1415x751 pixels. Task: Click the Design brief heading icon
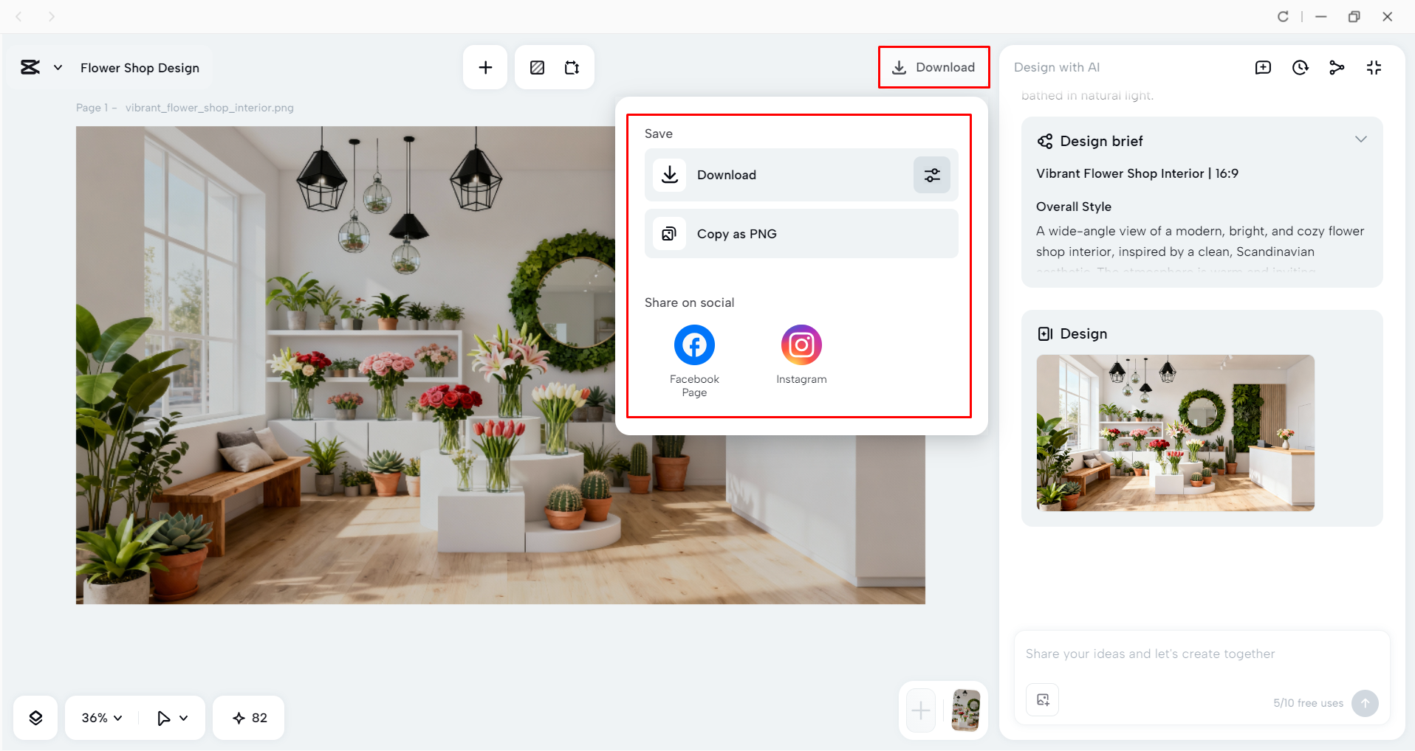(x=1045, y=141)
